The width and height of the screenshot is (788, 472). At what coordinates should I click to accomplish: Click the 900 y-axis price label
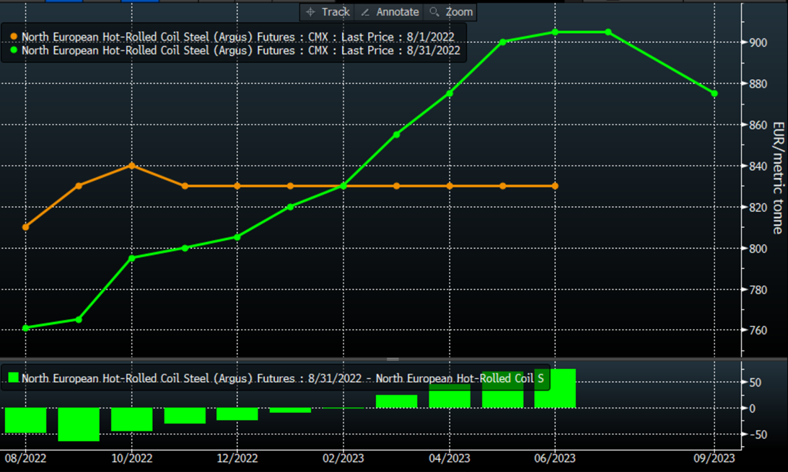point(758,43)
